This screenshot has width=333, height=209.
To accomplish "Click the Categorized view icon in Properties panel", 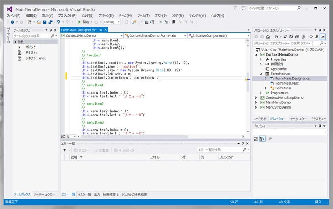I will point(256,139).
